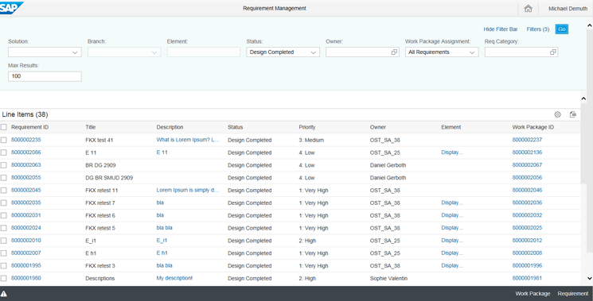Toggle the select-all checkbox in table header
The width and height of the screenshot is (593, 301).
pyautogui.click(x=4, y=127)
